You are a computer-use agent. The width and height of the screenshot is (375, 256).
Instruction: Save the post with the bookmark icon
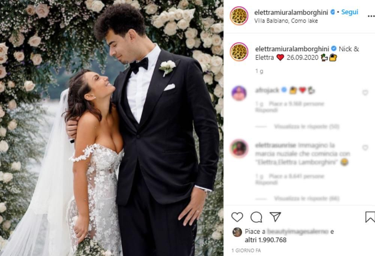coord(370,217)
